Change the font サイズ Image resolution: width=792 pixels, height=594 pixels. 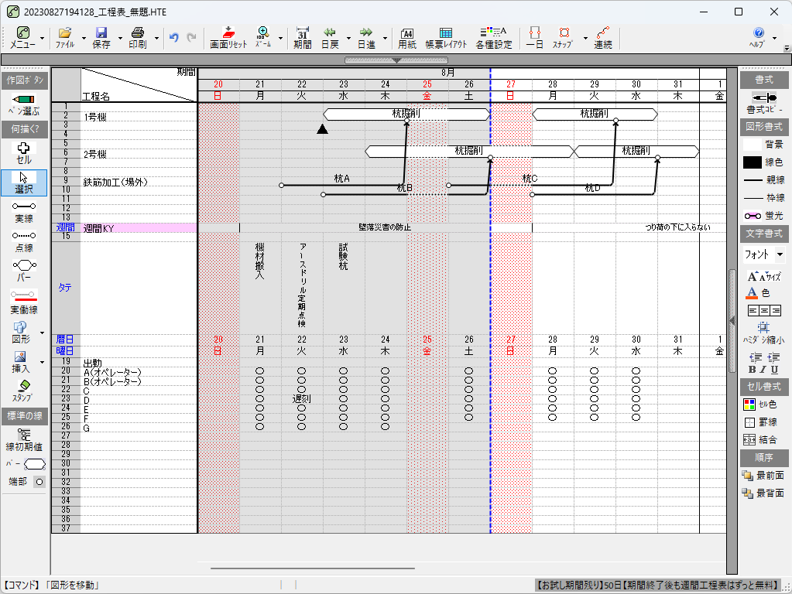click(763, 277)
